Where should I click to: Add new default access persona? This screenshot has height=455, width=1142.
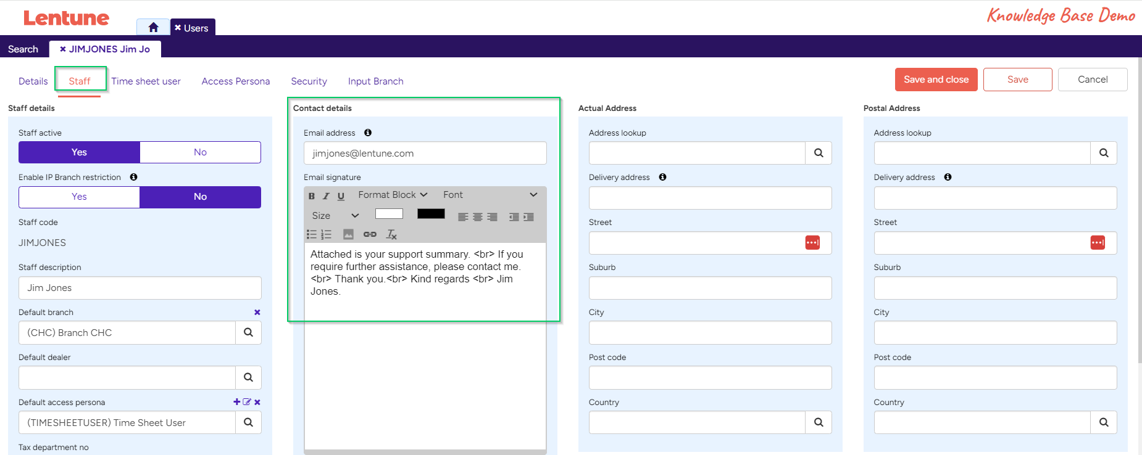click(x=237, y=402)
